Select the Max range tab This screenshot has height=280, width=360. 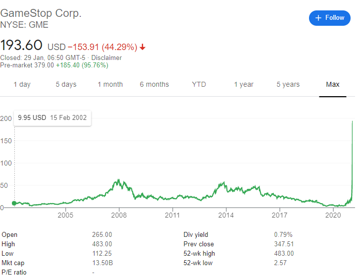pyautogui.click(x=332, y=84)
